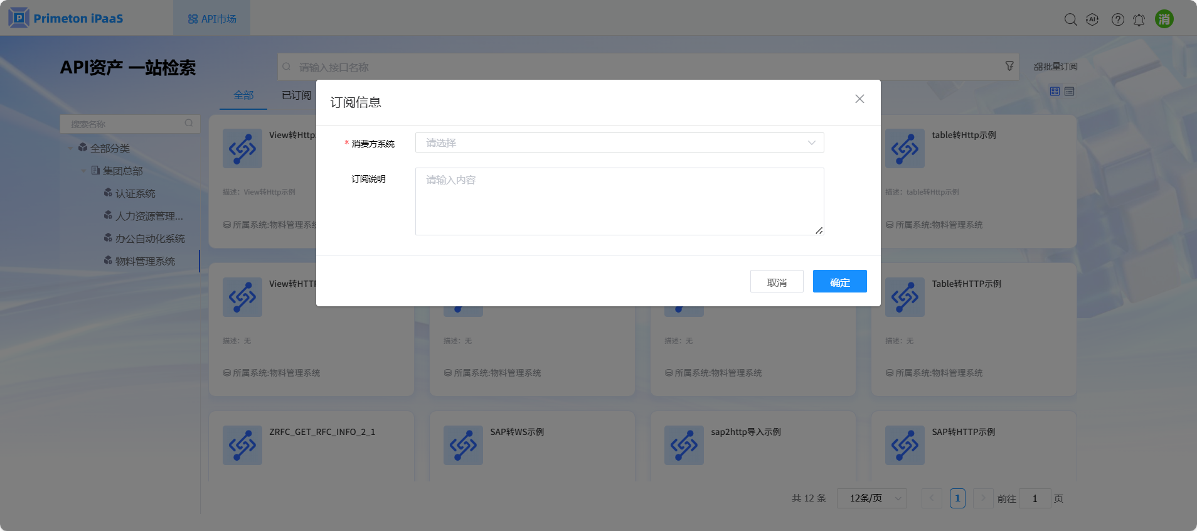
Task: Open the 12条/页 page size dropdown
Action: click(x=871, y=498)
